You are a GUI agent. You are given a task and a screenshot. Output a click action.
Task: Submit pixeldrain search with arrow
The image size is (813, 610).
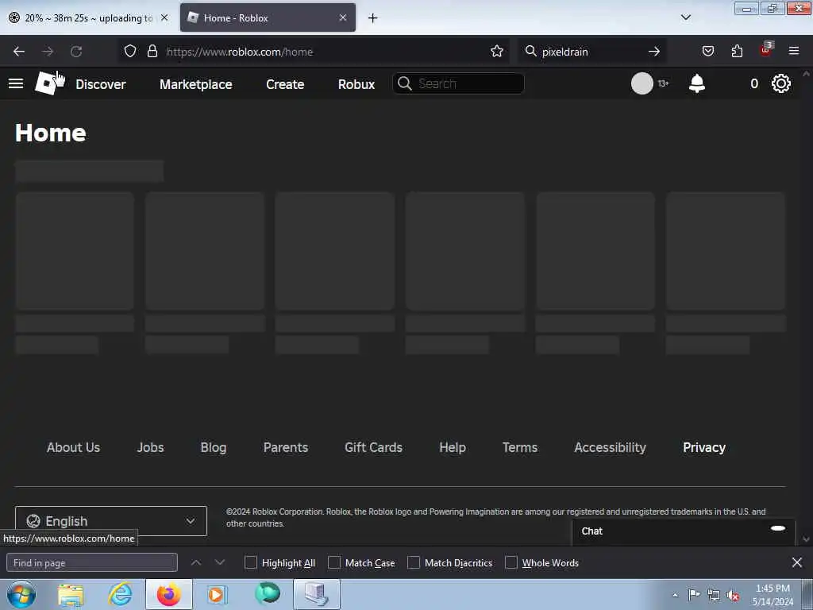[x=654, y=52]
